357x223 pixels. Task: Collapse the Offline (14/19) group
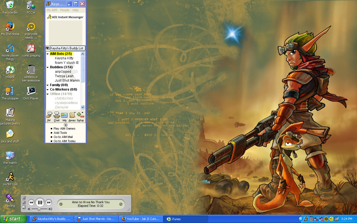[x=48, y=94]
